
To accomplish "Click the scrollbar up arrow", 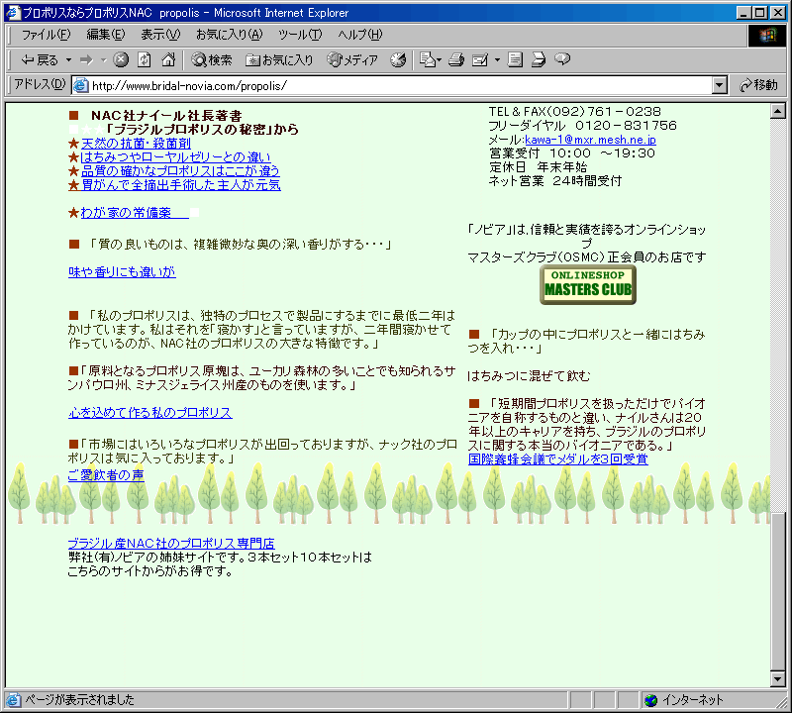I will pos(778,111).
